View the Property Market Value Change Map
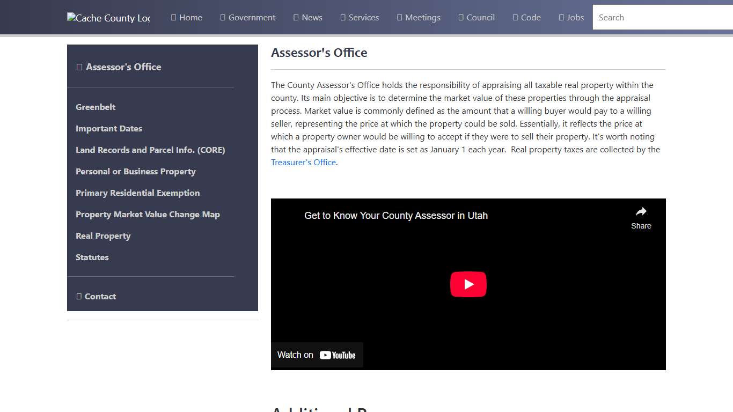 [148, 214]
